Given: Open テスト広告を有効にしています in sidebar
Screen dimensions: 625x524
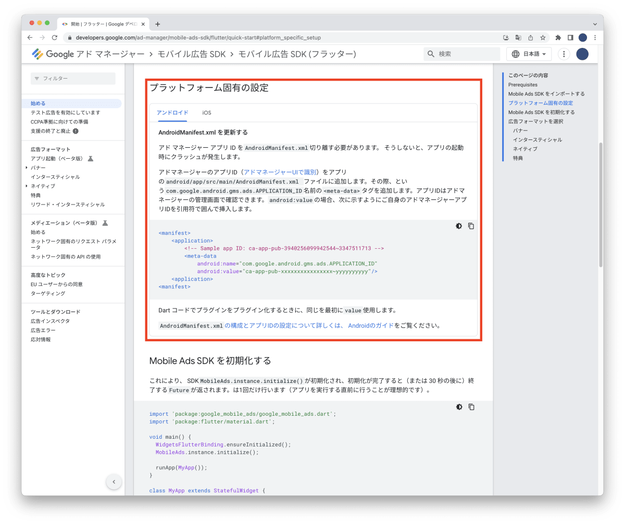Looking at the screenshot, I should tap(65, 112).
